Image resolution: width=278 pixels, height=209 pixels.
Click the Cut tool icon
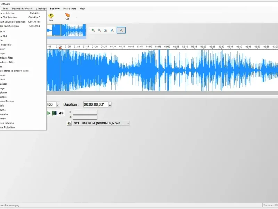pos(67,16)
